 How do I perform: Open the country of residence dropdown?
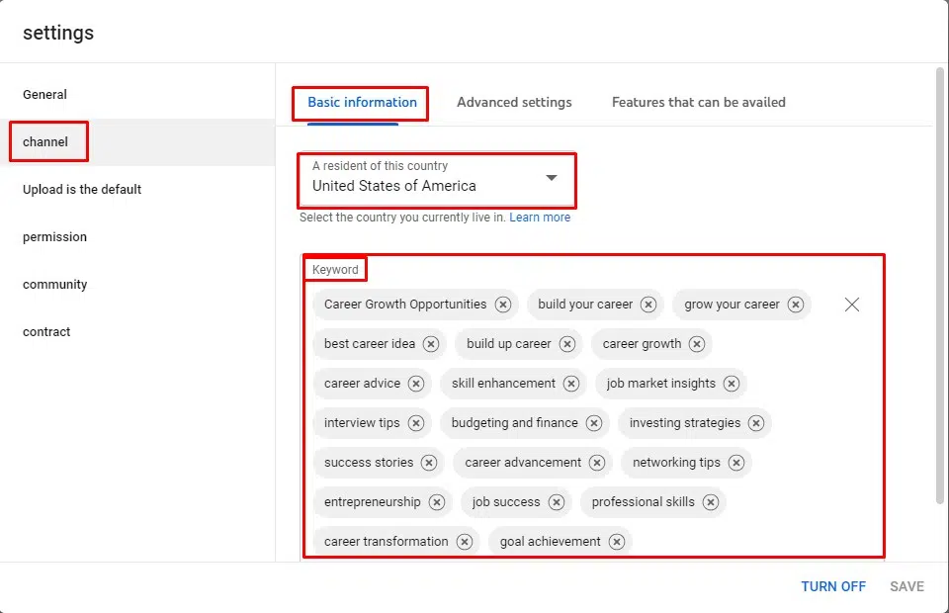(x=435, y=178)
